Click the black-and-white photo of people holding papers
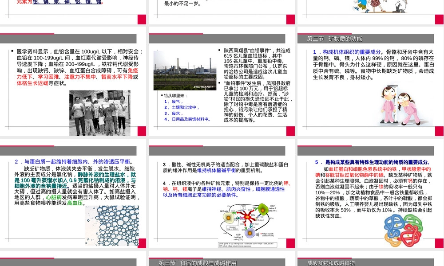The image size is (444, 266). point(100,113)
